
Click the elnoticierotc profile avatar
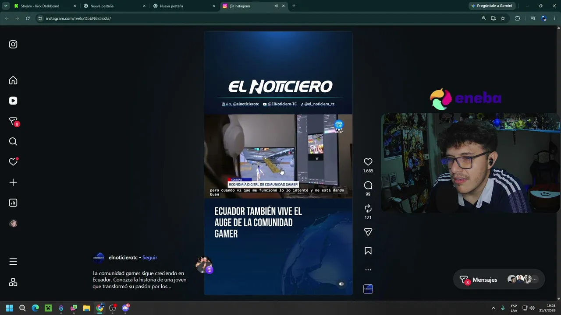point(99,258)
